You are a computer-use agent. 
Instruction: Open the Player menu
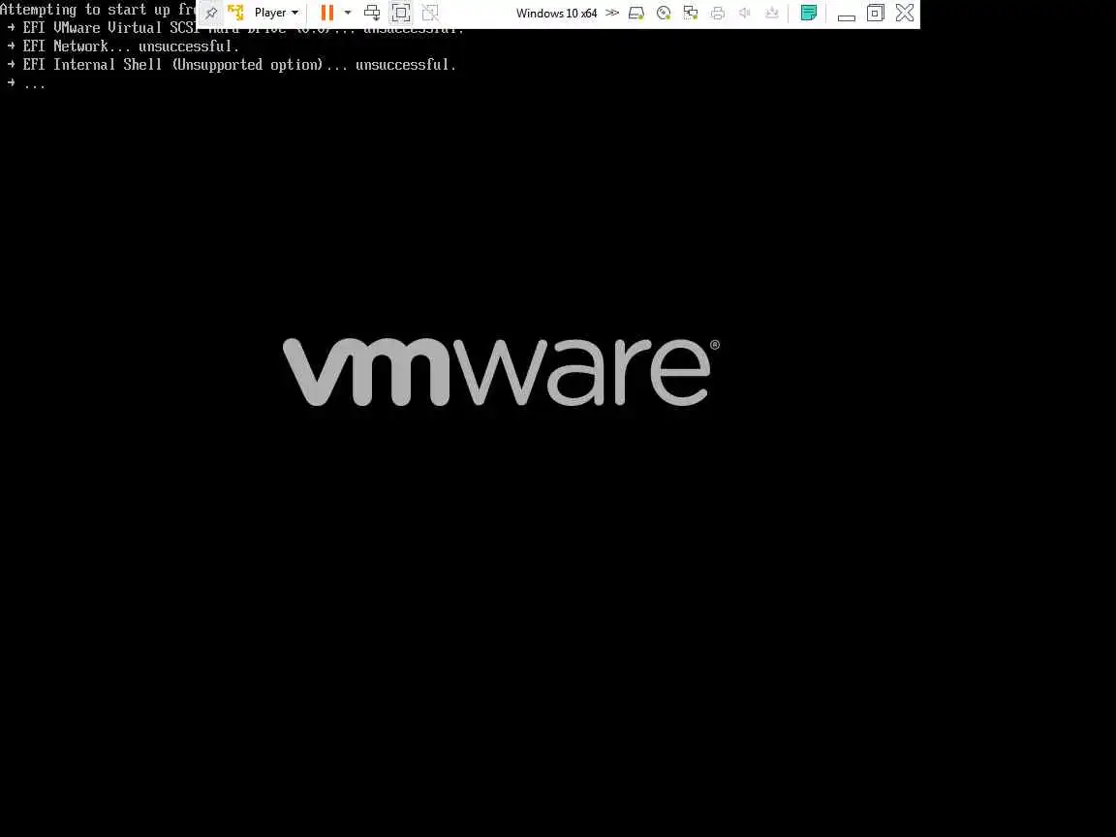(x=276, y=13)
